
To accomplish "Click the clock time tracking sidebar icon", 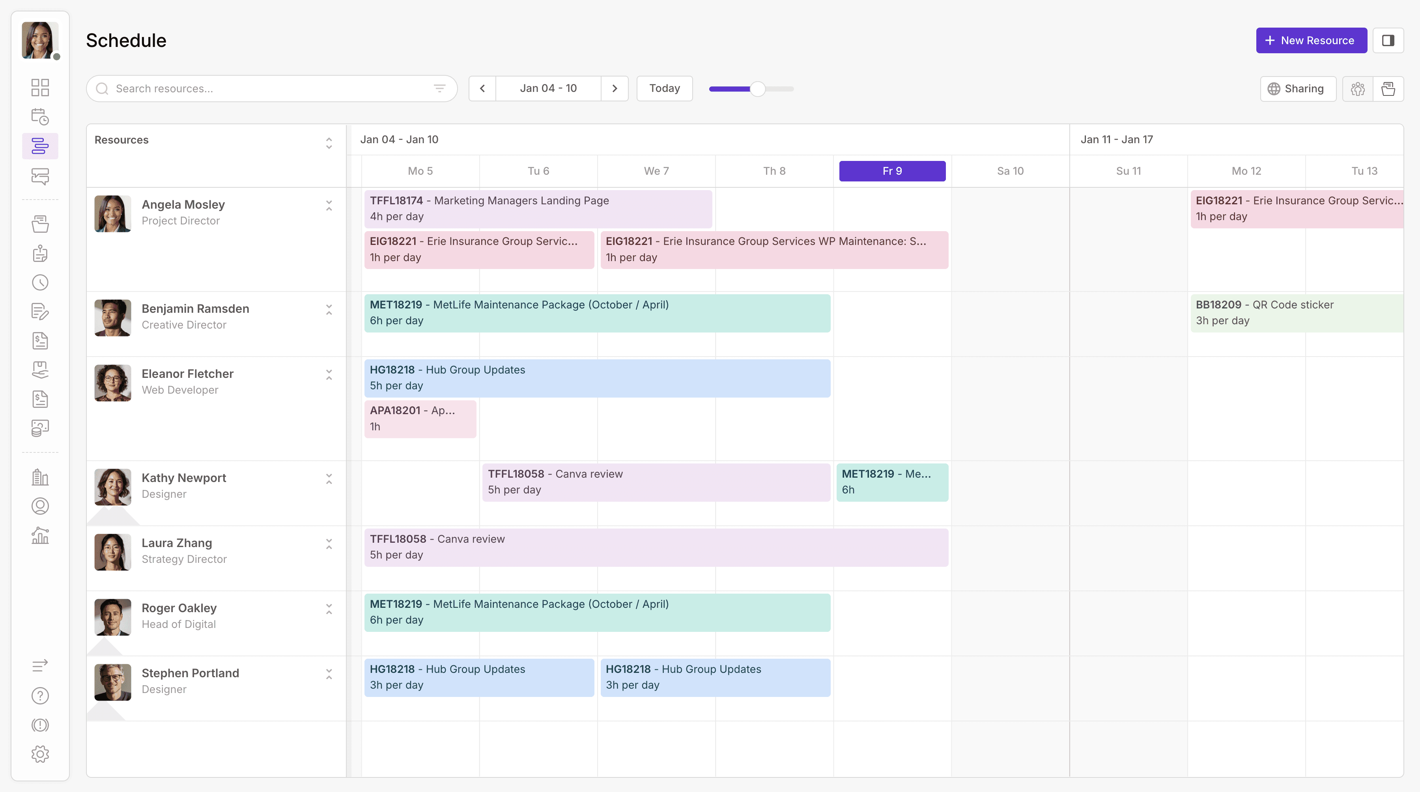I will tap(40, 283).
